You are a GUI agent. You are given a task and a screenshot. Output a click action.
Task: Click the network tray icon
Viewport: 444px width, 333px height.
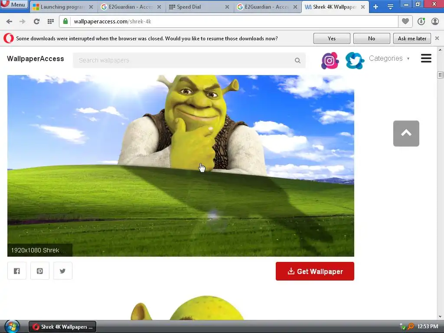pyautogui.click(x=402, y=327)
